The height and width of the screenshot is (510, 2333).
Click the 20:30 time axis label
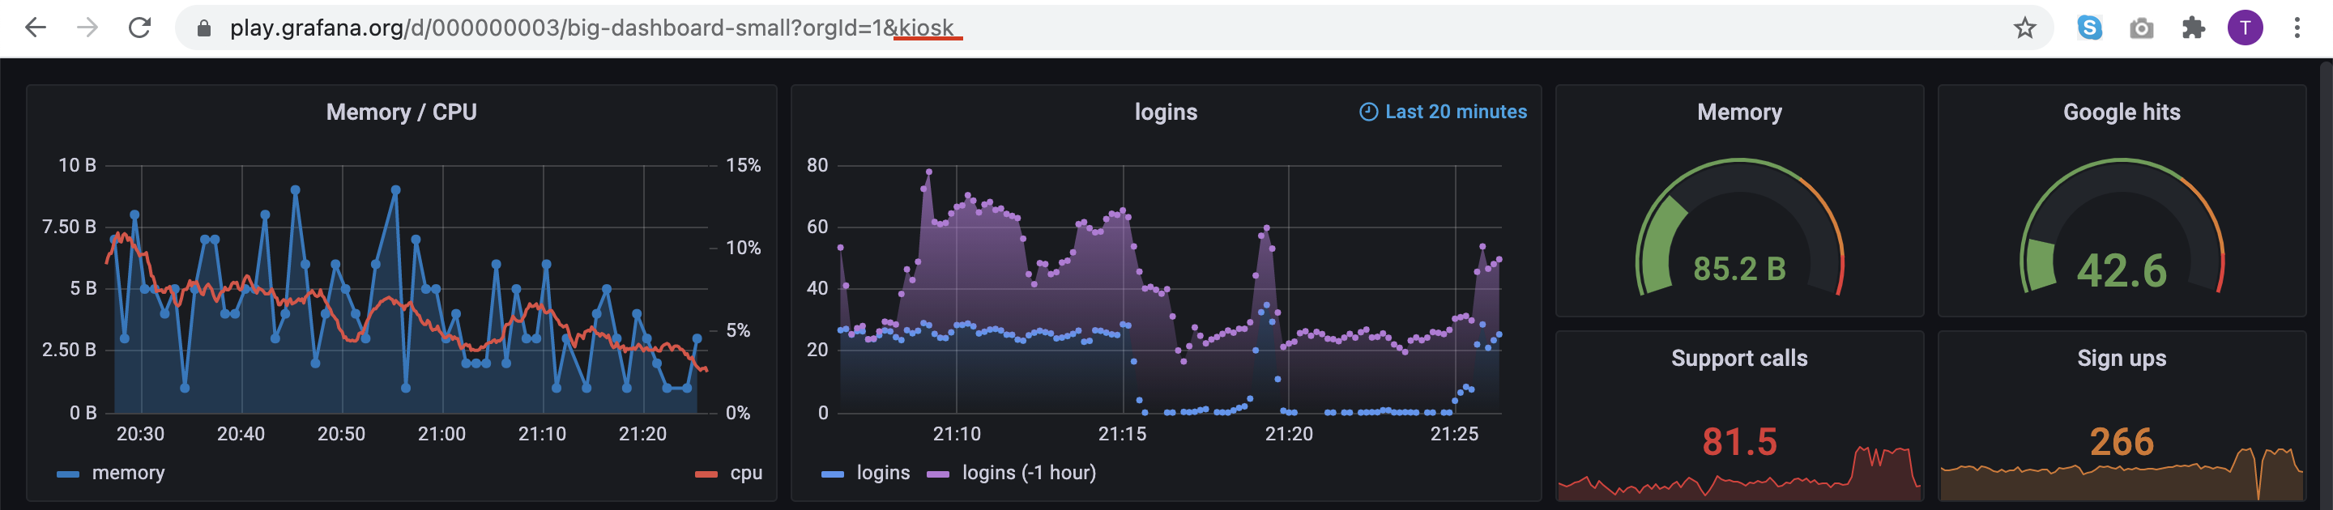(x=140, y=434)
